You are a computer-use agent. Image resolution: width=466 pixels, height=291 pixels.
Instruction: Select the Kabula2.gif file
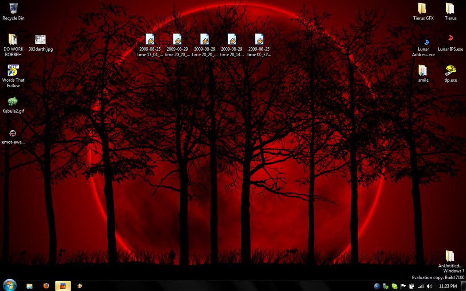pos(13,102)
